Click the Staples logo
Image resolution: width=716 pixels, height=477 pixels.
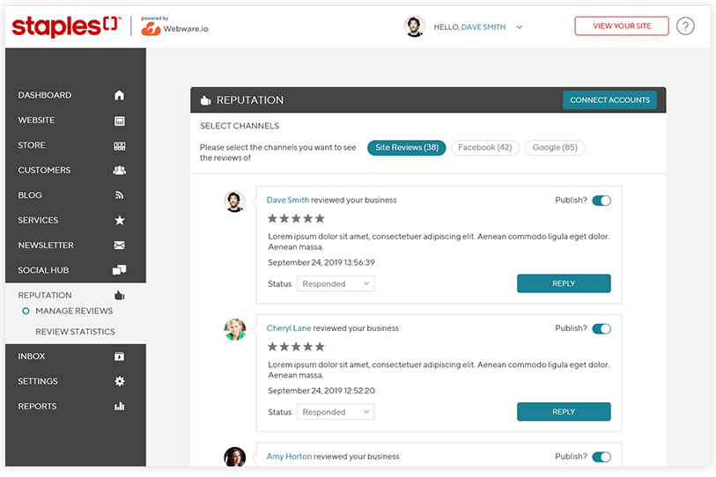tap(67, 26)
